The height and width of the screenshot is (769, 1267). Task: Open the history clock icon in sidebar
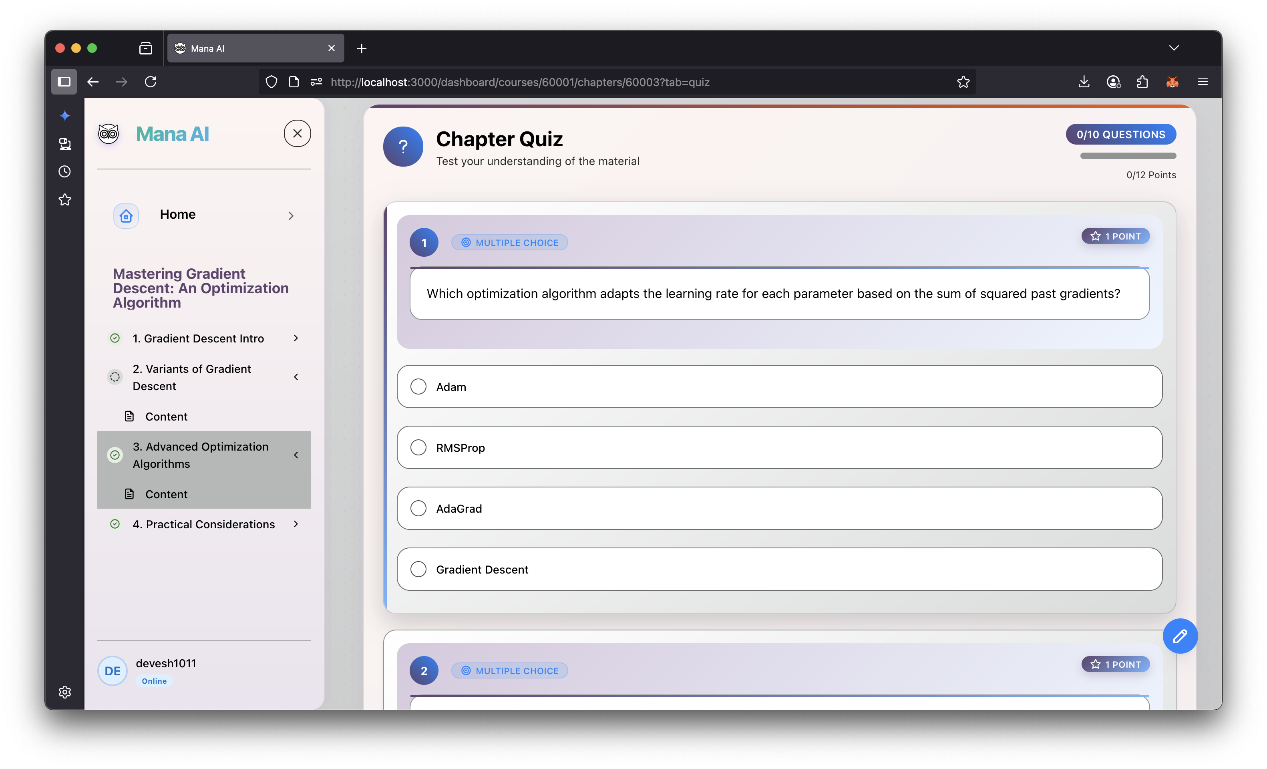(x=65, y=171)
